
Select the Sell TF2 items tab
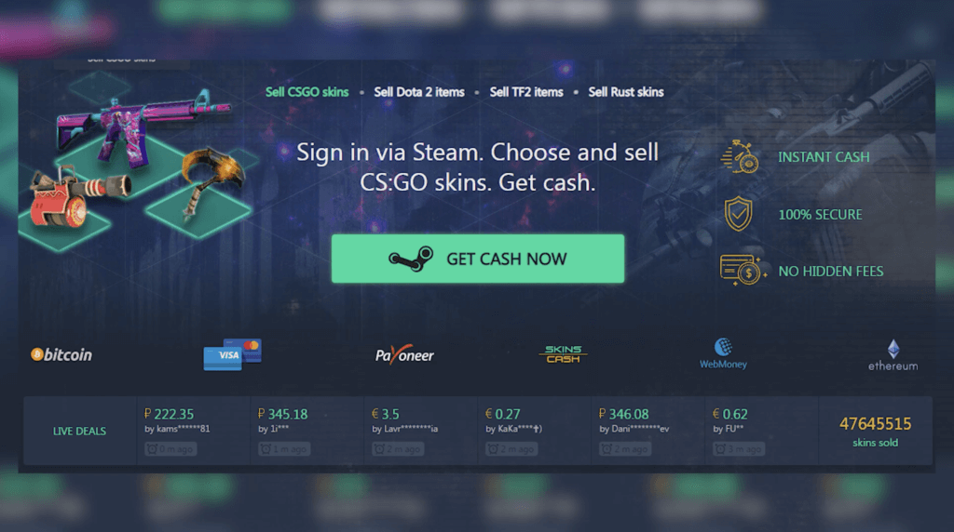point(526,92)
